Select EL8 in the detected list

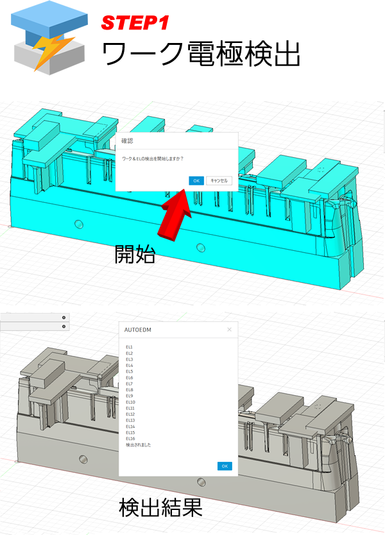[130, 389]
